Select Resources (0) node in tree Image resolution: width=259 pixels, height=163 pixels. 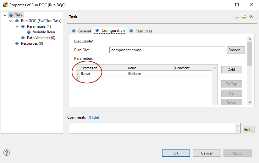click(x=32, y=43)
